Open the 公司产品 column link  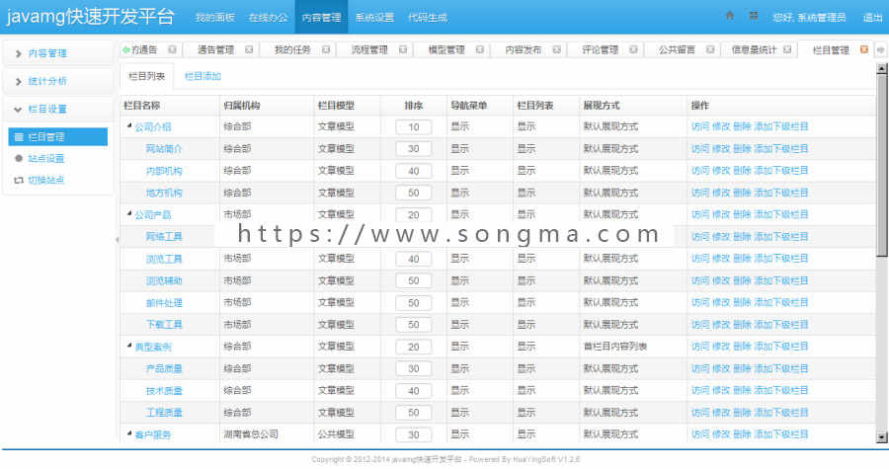(153, 214)
